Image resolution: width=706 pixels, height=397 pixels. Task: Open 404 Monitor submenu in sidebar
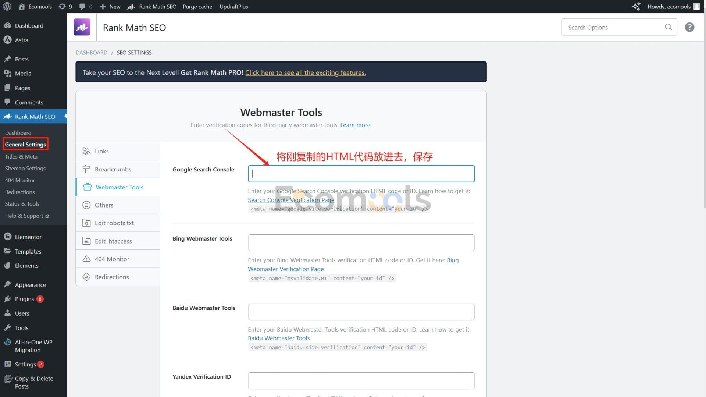[x=20, y=180]
